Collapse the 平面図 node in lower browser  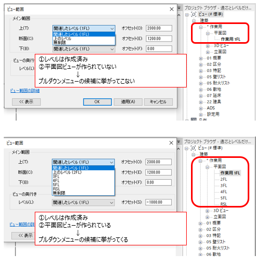[208, 167]
